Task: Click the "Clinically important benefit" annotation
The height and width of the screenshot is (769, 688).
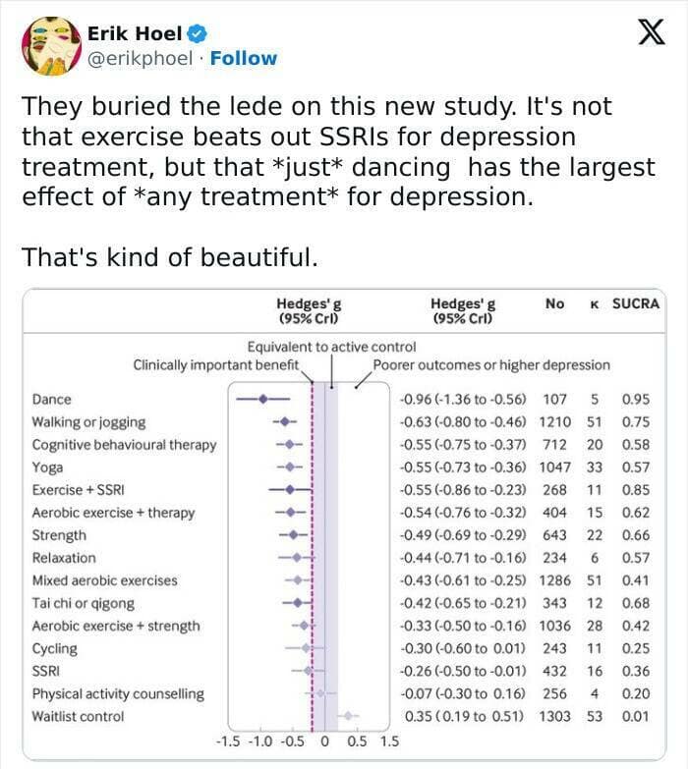Action: pyautogui.click(x=215, y=365)
